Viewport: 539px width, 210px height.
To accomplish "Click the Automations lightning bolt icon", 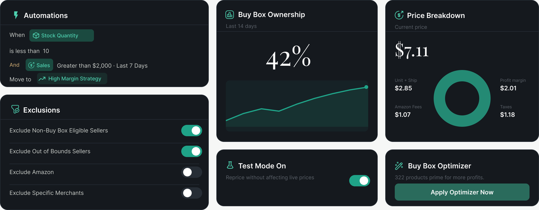I will coord(16,15).
